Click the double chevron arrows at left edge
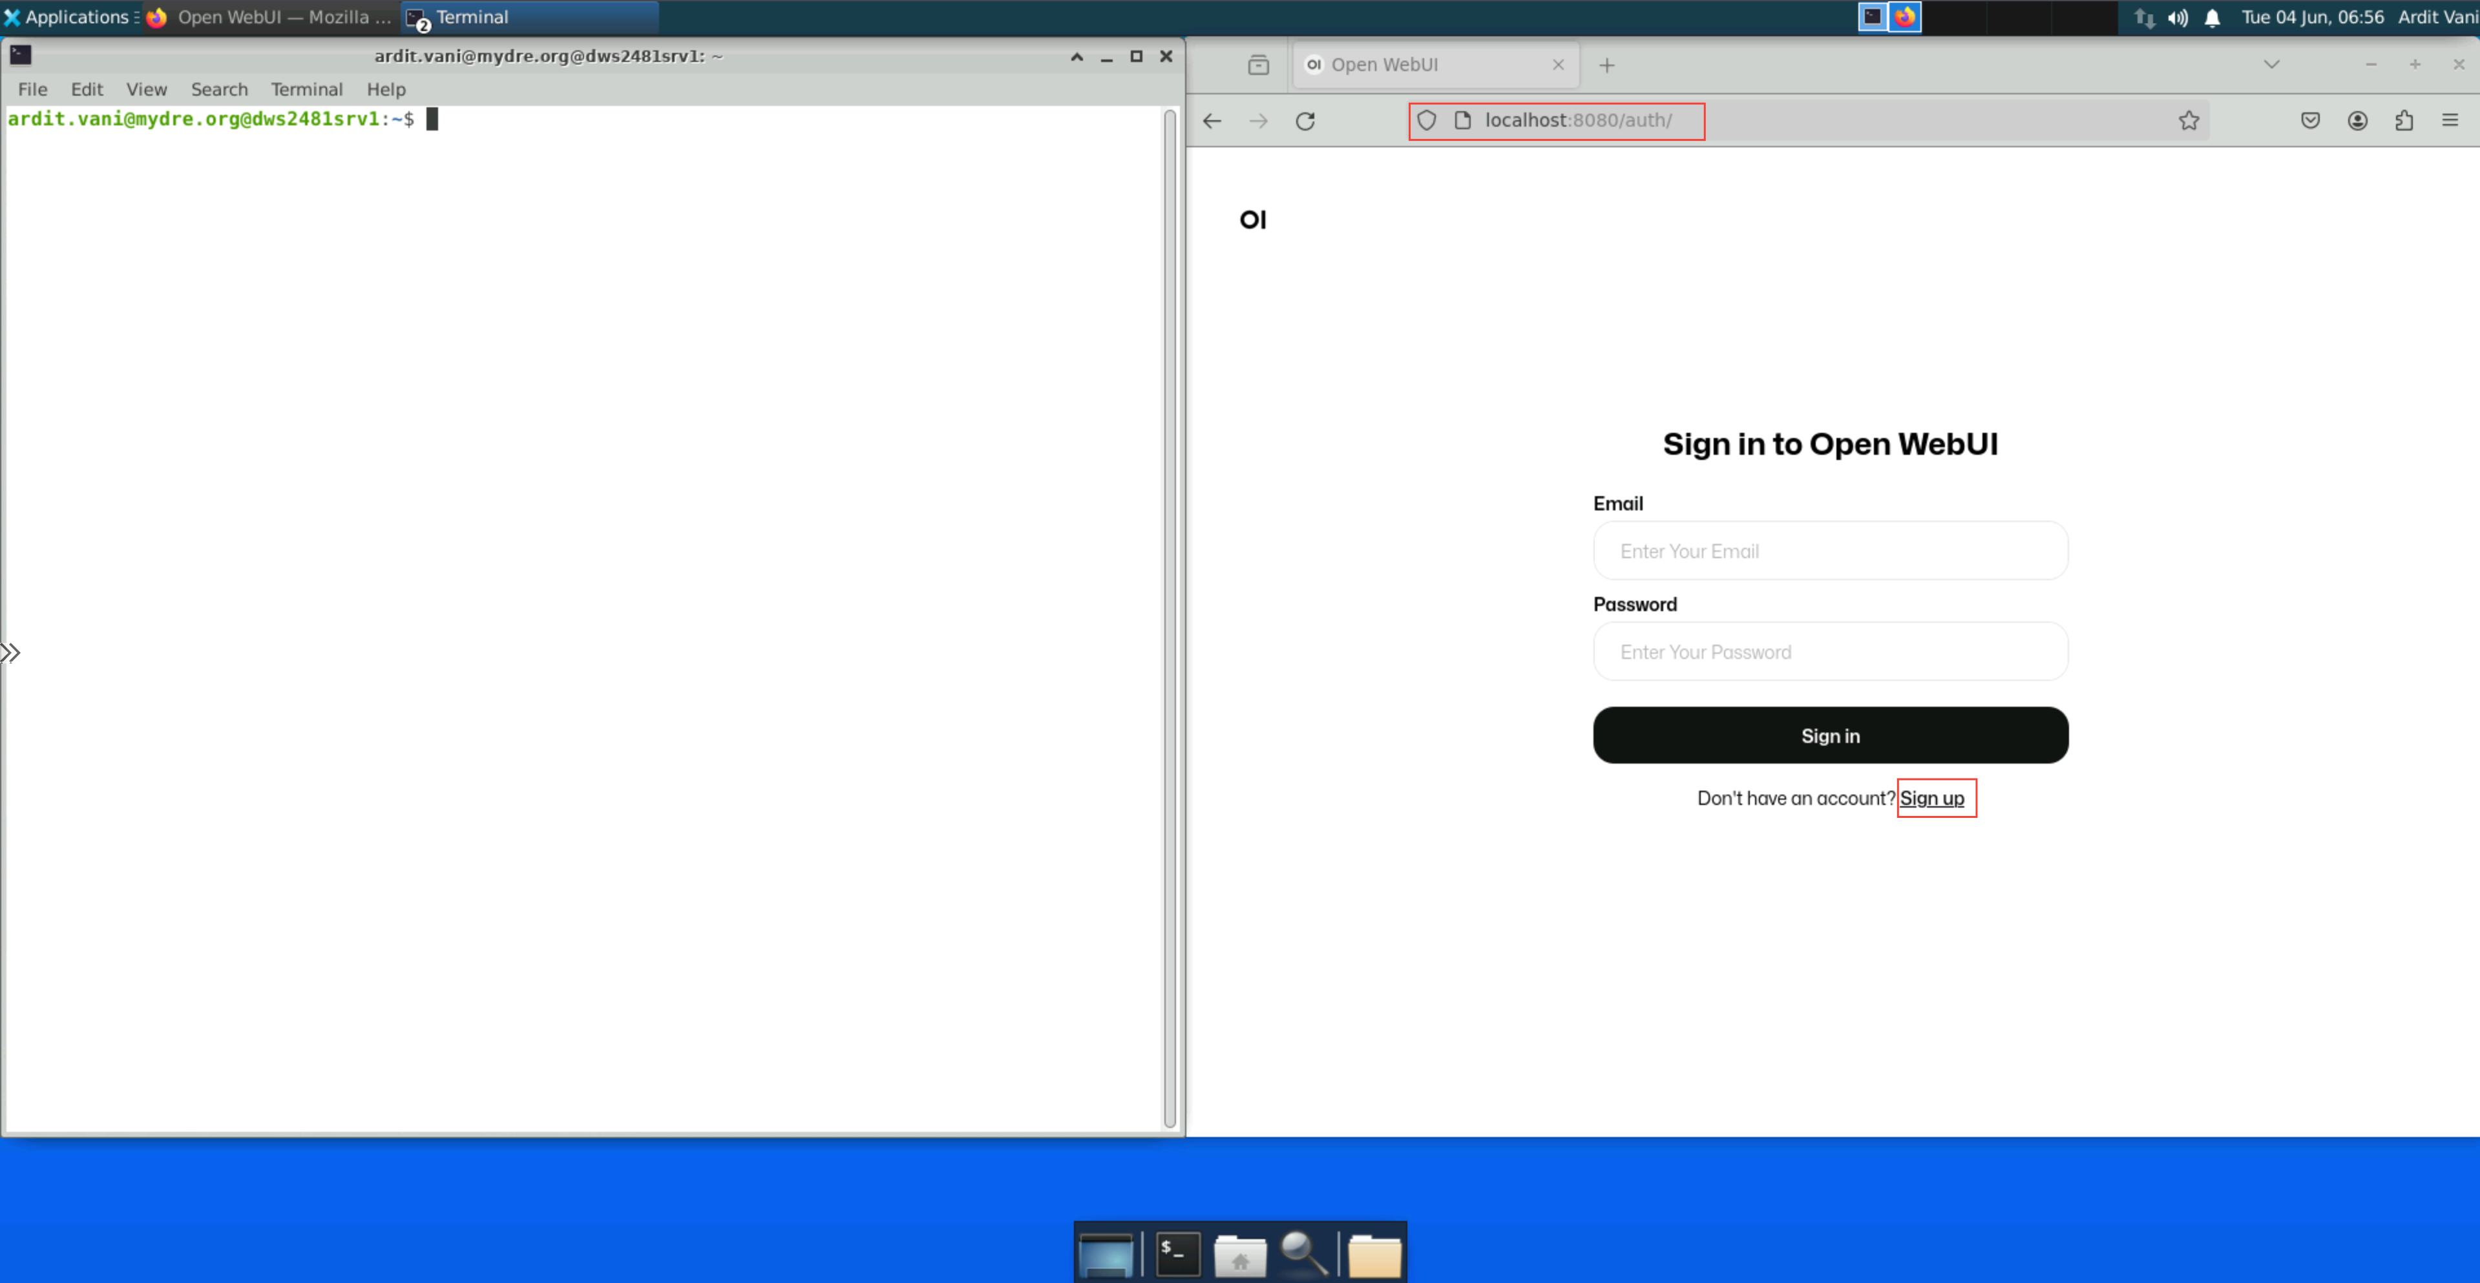This screenshot has width=2480, height=1283. coord(10,654)
